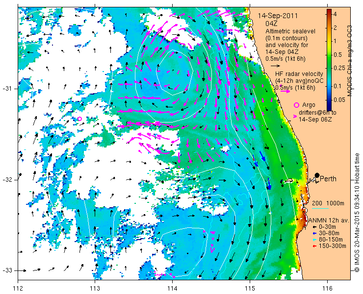Click the time label 04Z
The image size is (363, 294).
pos(272,24)
